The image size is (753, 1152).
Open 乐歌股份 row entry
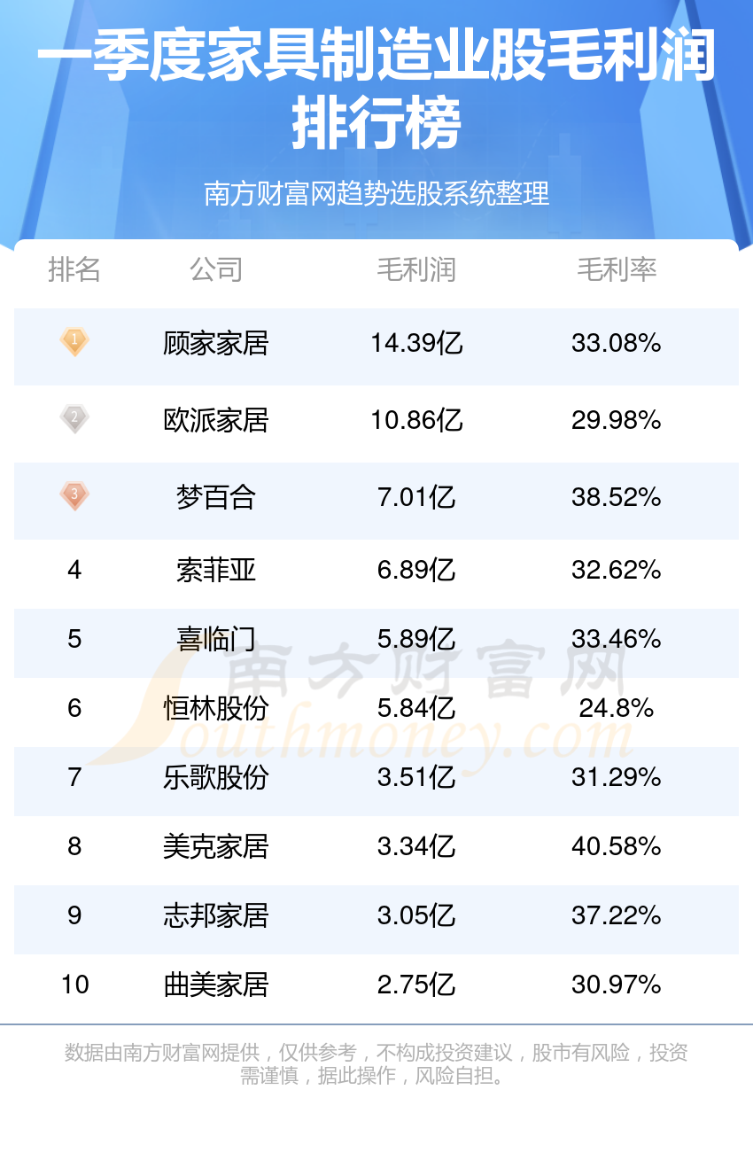click(216, 777)
